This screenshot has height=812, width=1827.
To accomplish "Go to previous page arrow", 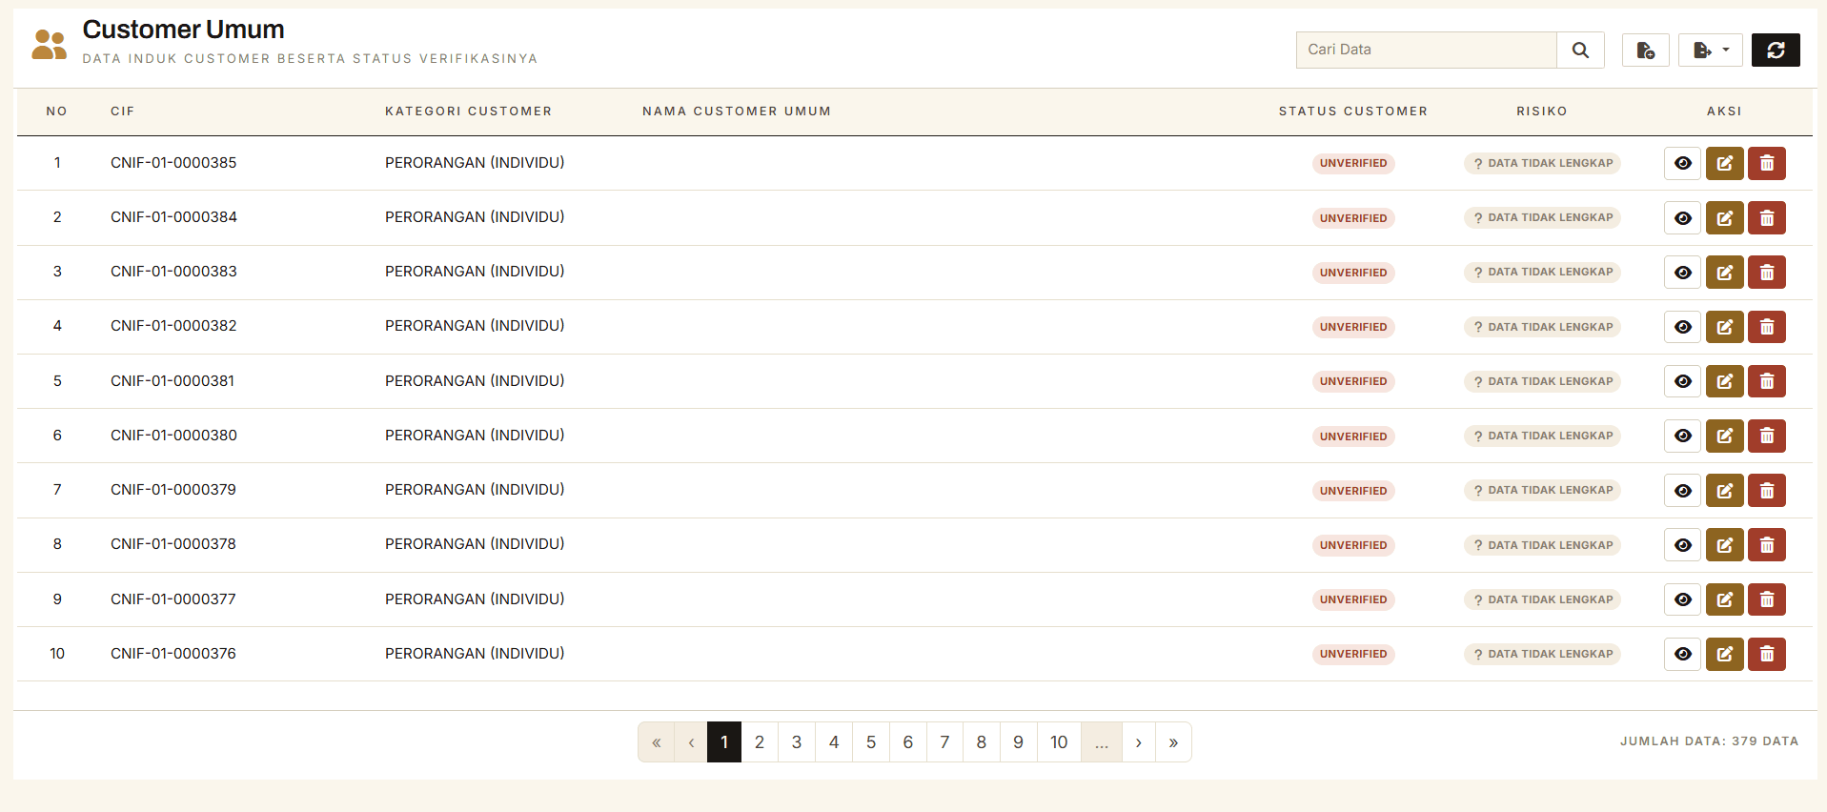I will point(691,742).
